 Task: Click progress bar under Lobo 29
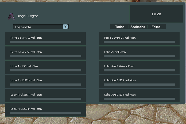pos(139,56)
